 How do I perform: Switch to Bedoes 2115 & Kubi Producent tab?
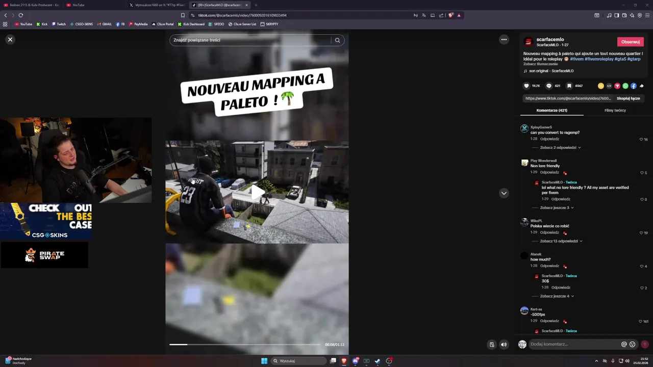tap(32, 5)
